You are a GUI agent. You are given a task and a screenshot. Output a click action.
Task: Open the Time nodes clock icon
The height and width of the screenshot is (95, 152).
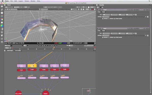pyautogui.click(x=2, y=13)
